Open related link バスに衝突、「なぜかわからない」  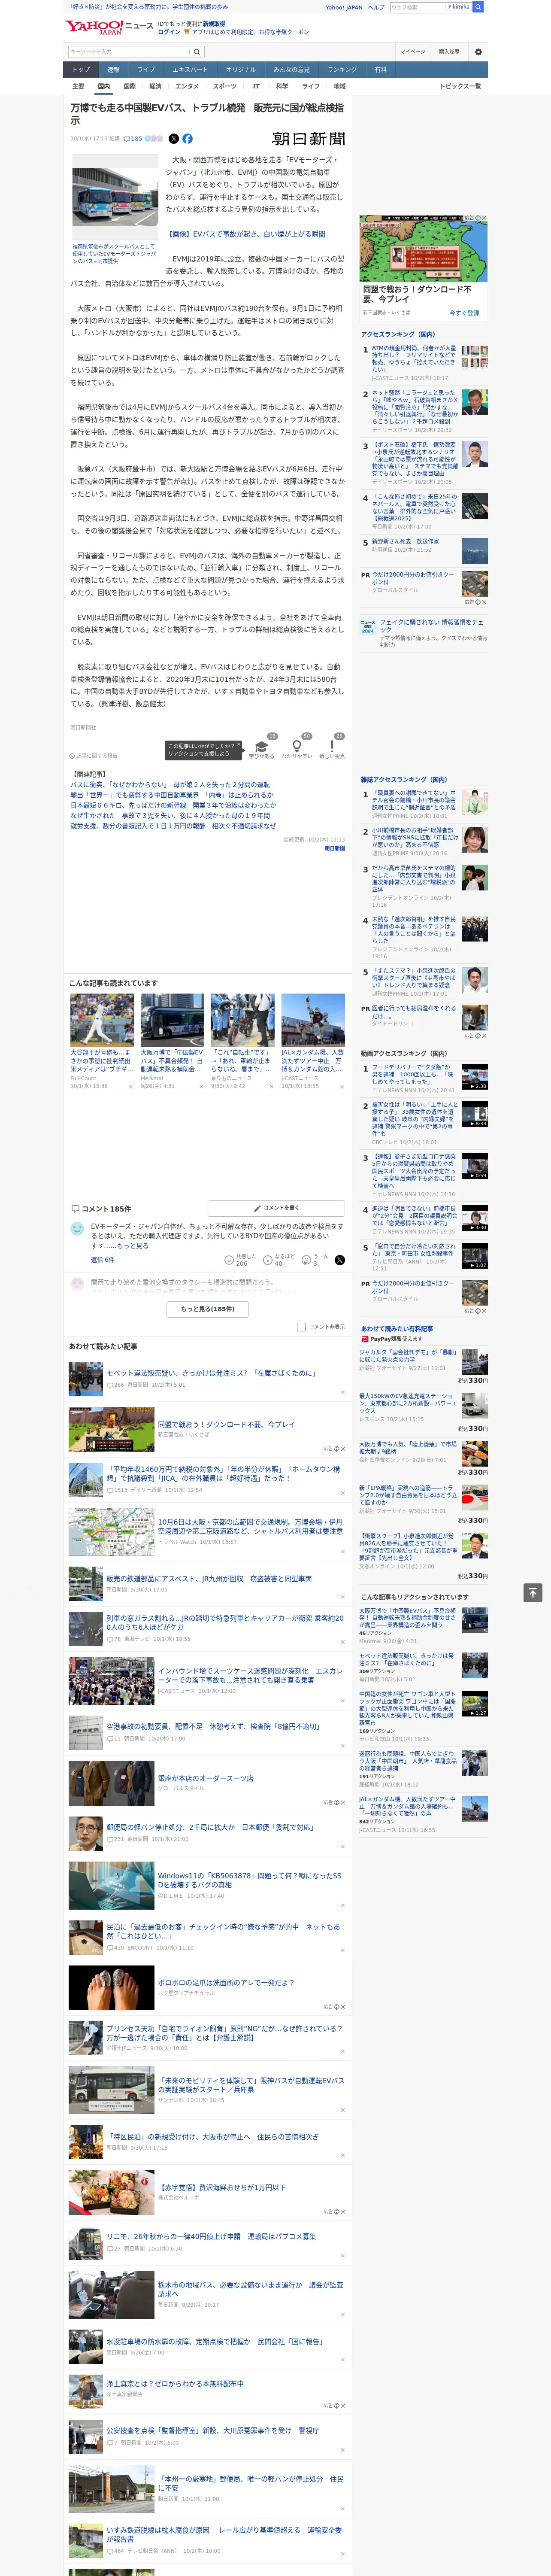point(170,785)
